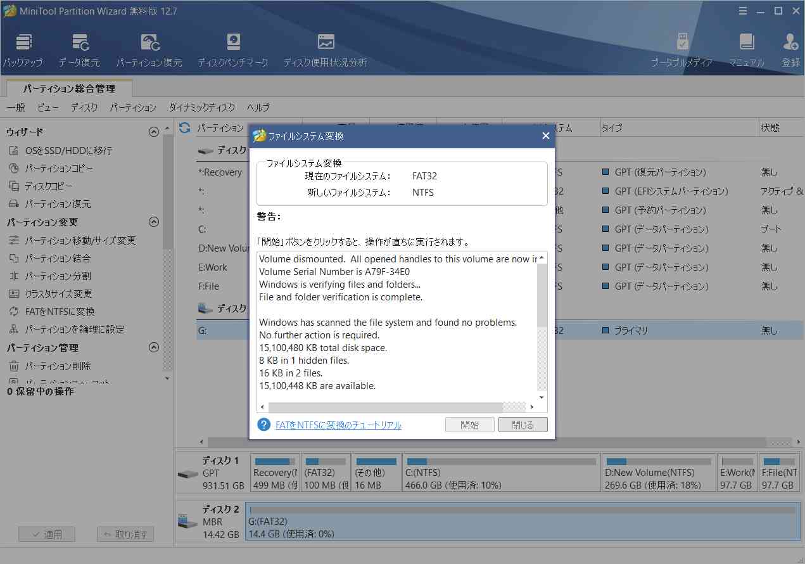805x564 pixels.
Task: Open パーティション復元 in the wizard sidebar
Action: [50, 204]
